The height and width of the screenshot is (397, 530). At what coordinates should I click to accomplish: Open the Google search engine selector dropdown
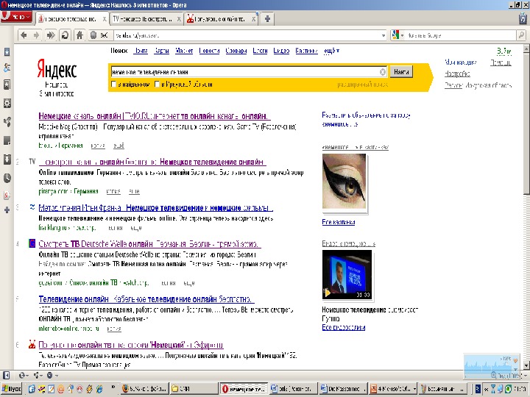point(397,35)
